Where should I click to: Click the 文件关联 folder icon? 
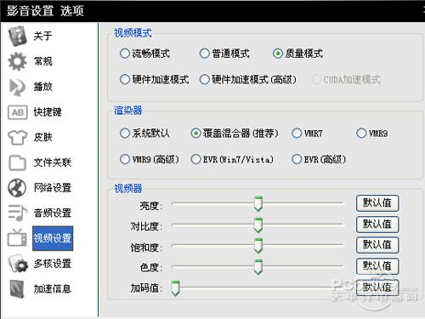click(x=17, y=162)
